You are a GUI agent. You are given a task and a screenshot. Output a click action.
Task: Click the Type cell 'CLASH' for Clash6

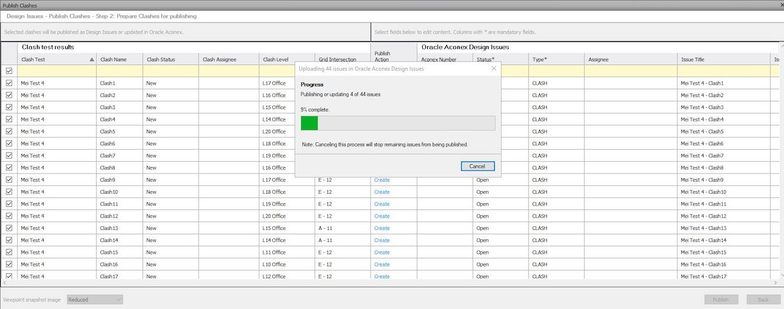click(556, 144)
